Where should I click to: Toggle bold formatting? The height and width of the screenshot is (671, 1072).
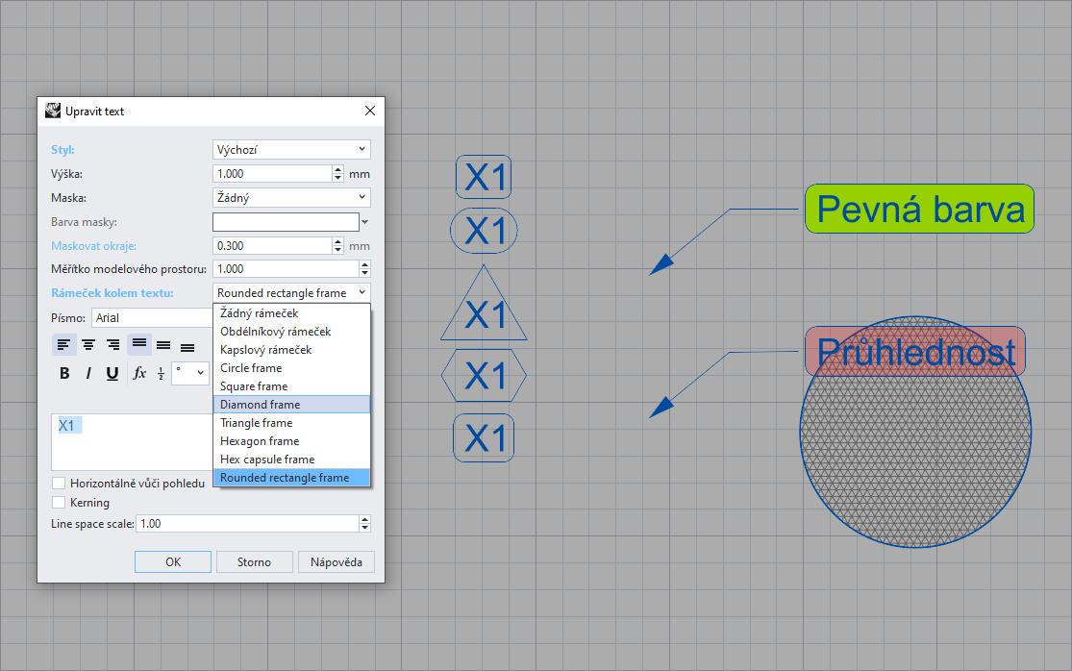tap(64, 373)
